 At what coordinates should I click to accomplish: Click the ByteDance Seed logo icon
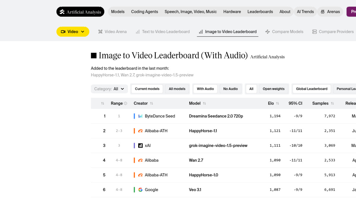coord(141,116)
